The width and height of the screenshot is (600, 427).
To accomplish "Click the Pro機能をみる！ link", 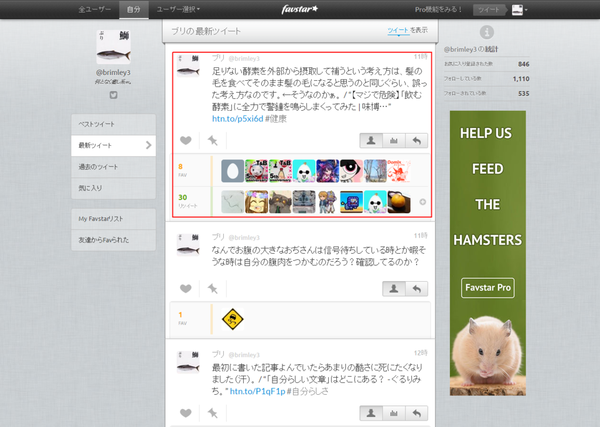I will pos(438,9).
